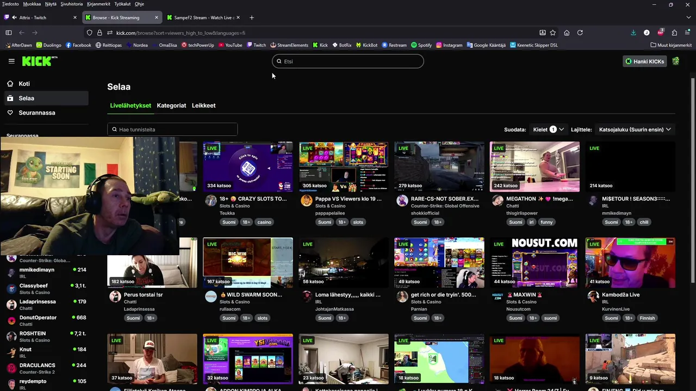This screenshot has height=391, width=696.
Task: Select the Finnish tag under KurvinenLive
Action: coord(647,318)
